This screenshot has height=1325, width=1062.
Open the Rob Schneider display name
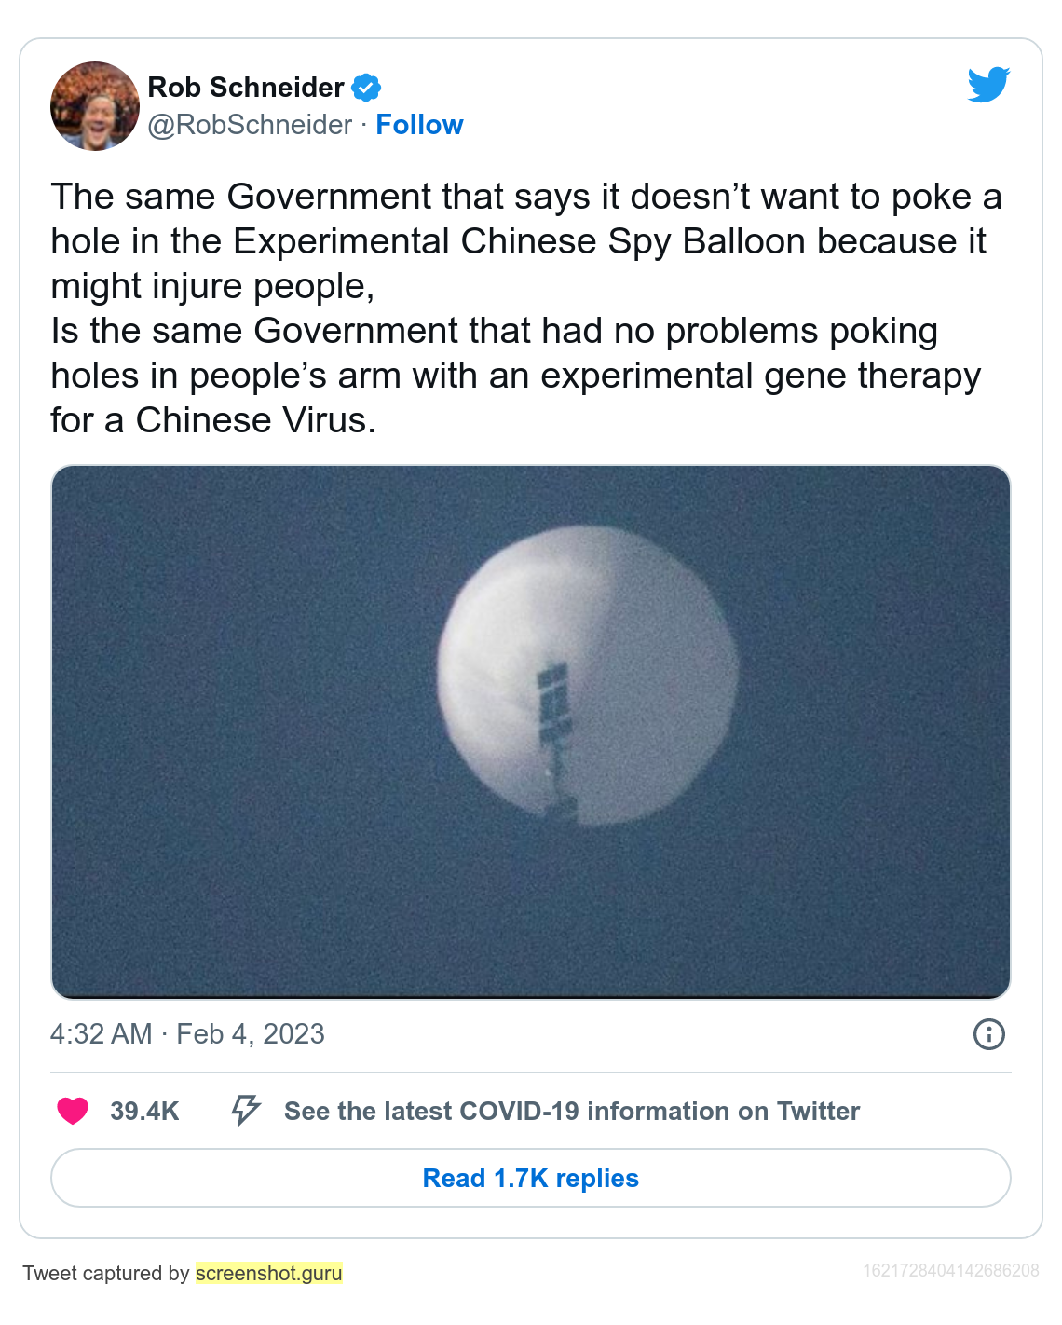click(x=246, y=88)
